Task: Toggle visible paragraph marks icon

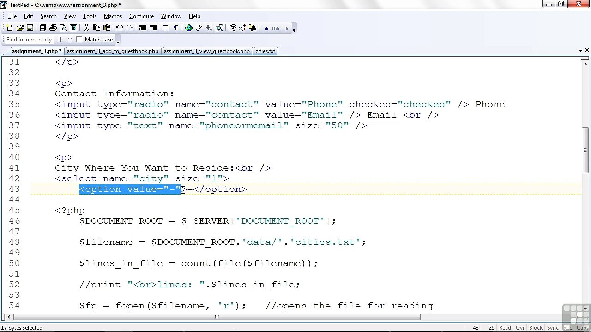Action: point(175,28)
